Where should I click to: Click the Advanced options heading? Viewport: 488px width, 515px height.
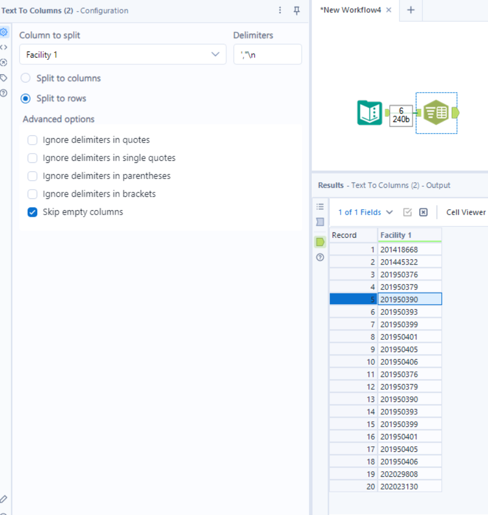(58, 119)
